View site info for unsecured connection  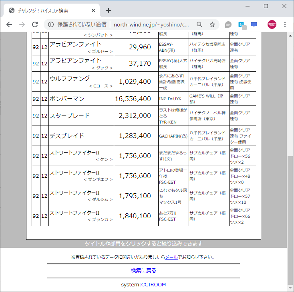50,24
